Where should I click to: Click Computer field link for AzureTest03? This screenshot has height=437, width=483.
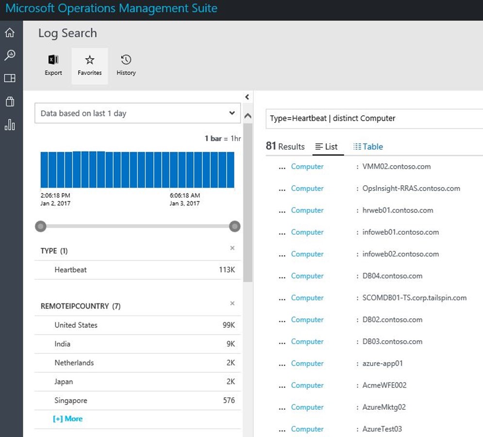click(307, 429)
